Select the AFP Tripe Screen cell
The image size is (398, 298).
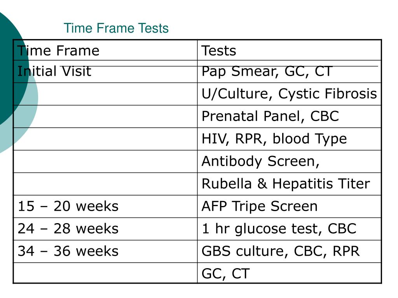pos(289,206)
